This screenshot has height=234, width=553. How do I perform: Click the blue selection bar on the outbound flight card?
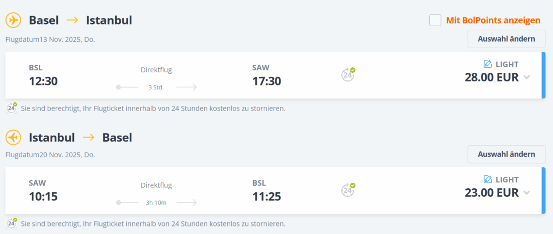click(x=543, y=75)
